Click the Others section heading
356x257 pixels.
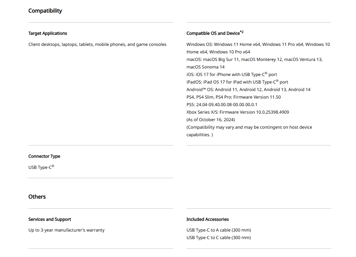[x=37, y=197]
